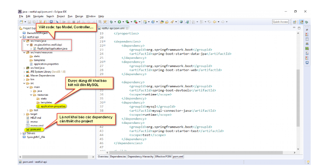Open the Help menu
The height and width of the screenshot is (167, 317).
click(x=101, y=16)
